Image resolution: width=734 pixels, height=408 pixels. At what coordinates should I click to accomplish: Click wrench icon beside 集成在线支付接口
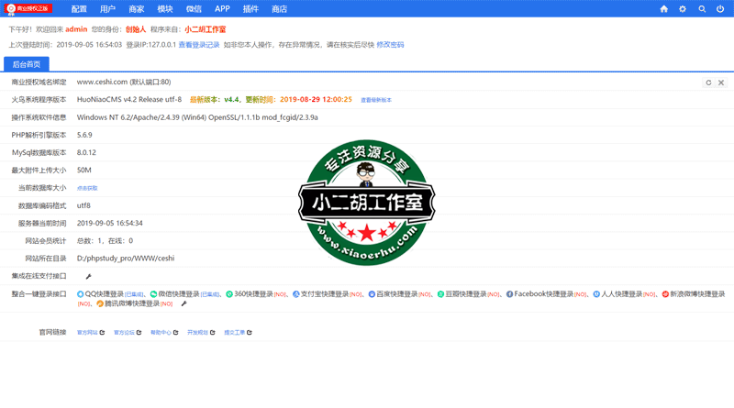(x=89, y=276)
